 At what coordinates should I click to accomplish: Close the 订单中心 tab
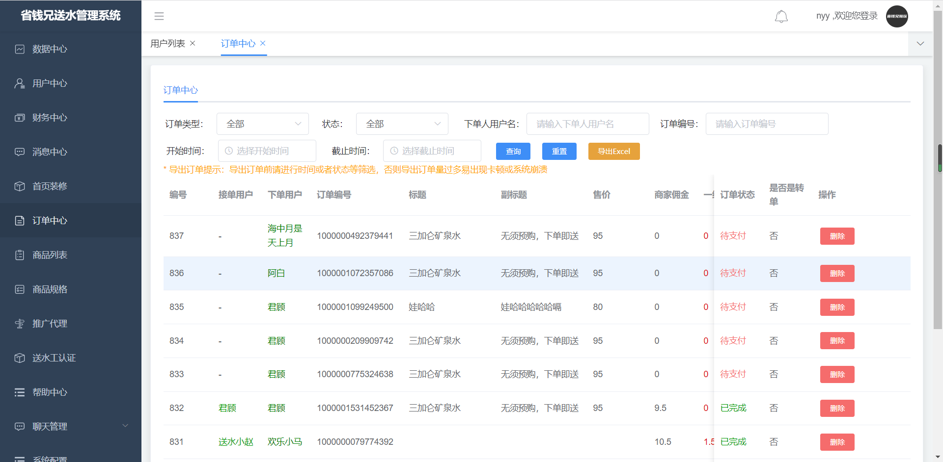coord(263,43)
